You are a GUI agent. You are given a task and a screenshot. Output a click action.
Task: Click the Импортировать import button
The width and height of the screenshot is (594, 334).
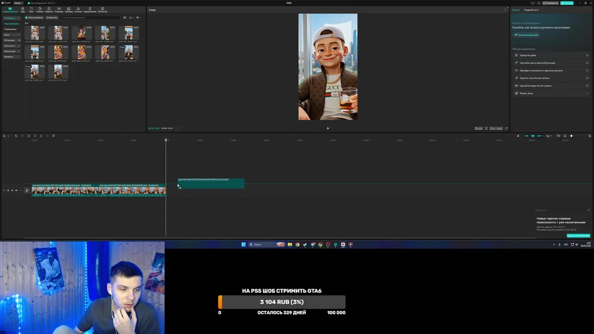tap(34, 18)
